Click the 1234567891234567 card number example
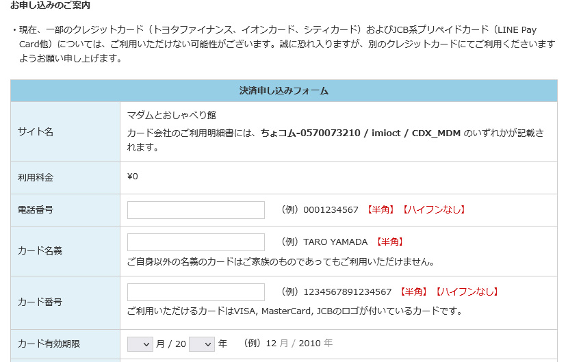The width and height of the screenshot is (568, 362). 348,292
